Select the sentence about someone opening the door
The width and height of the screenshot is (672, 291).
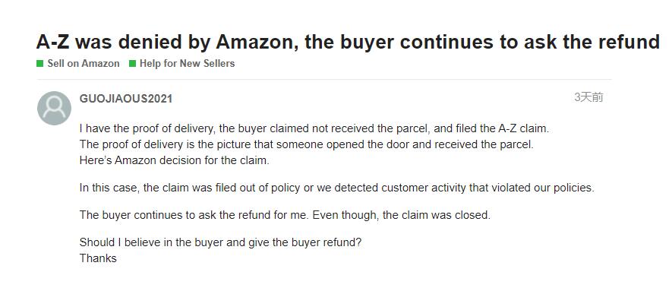[307, 144]
